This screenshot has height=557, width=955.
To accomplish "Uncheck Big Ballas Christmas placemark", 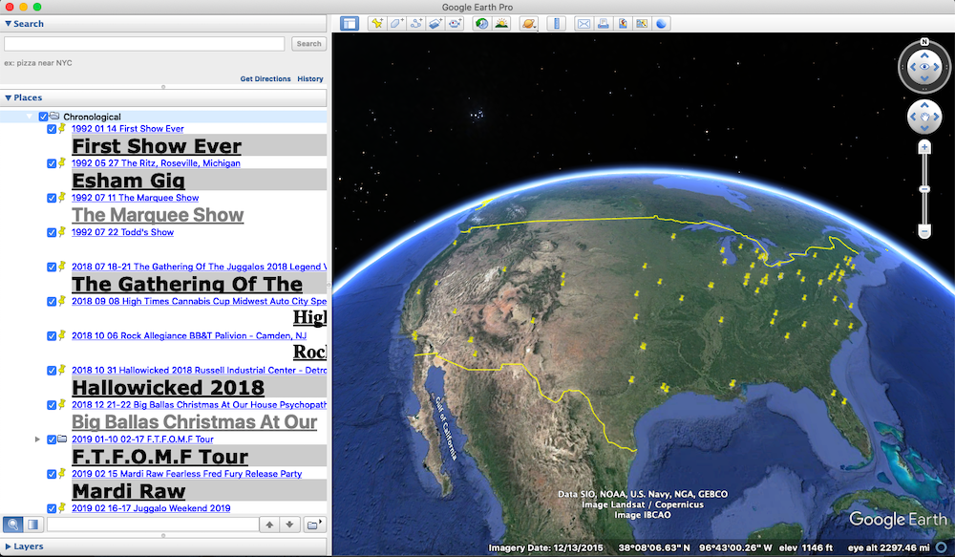I will pyautogui.click(x=52, y=405).
